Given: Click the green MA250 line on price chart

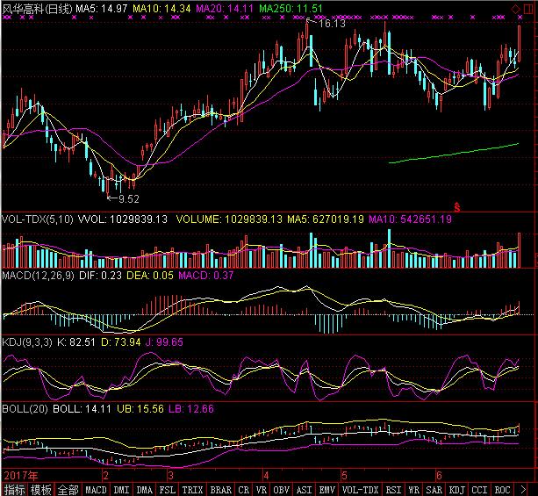Looking at the screenshot, I should pyautogui.click(x=453, y=153).
